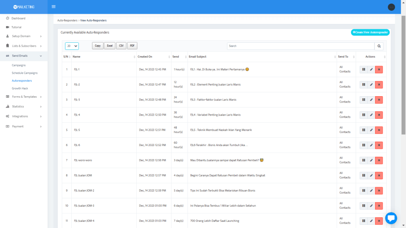Image resolution: width=406 pixels, height=228 pixels.
Task: Click the search magnifier button
Action: [379, 46]
